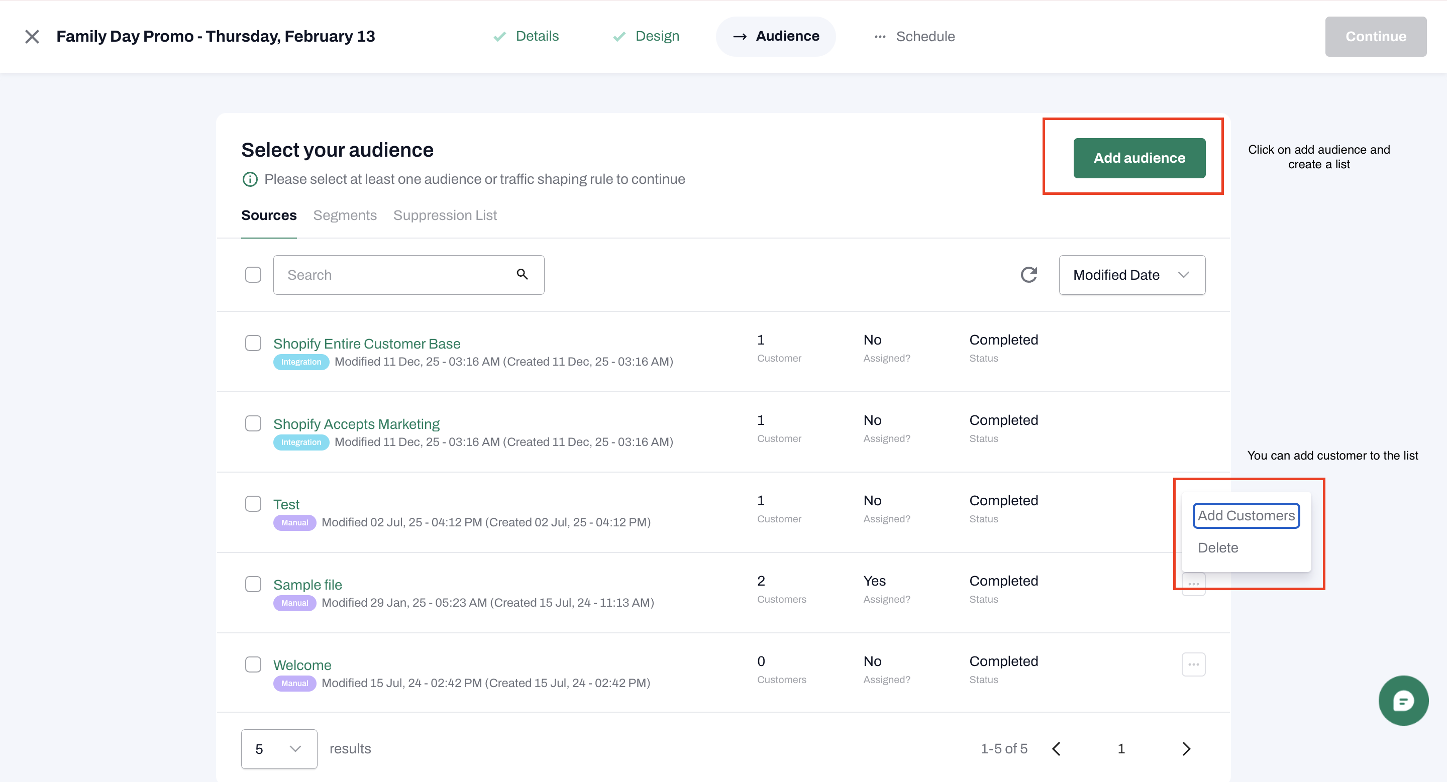
Task: Go to the Design step
Action: point(656,37)
